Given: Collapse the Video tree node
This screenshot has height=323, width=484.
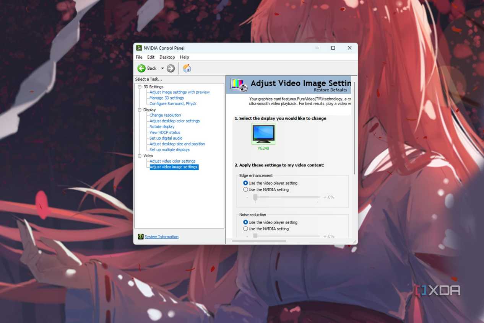Looking at the screenshot, I should [x=140, y=156].
